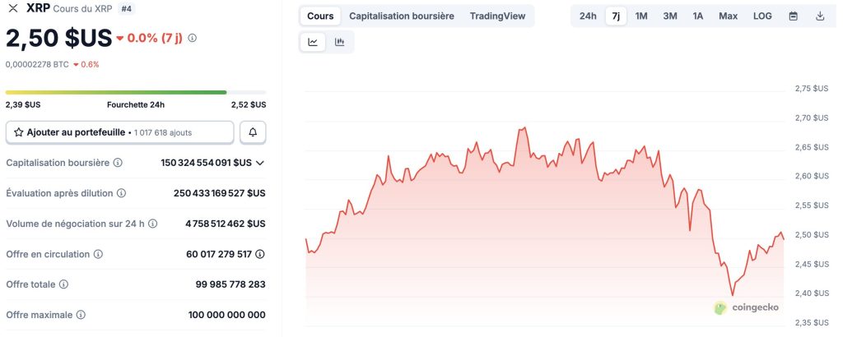The image size is (843, 337).
Task: Show info for Offre en circulation
Action: [x=98, y=255]
